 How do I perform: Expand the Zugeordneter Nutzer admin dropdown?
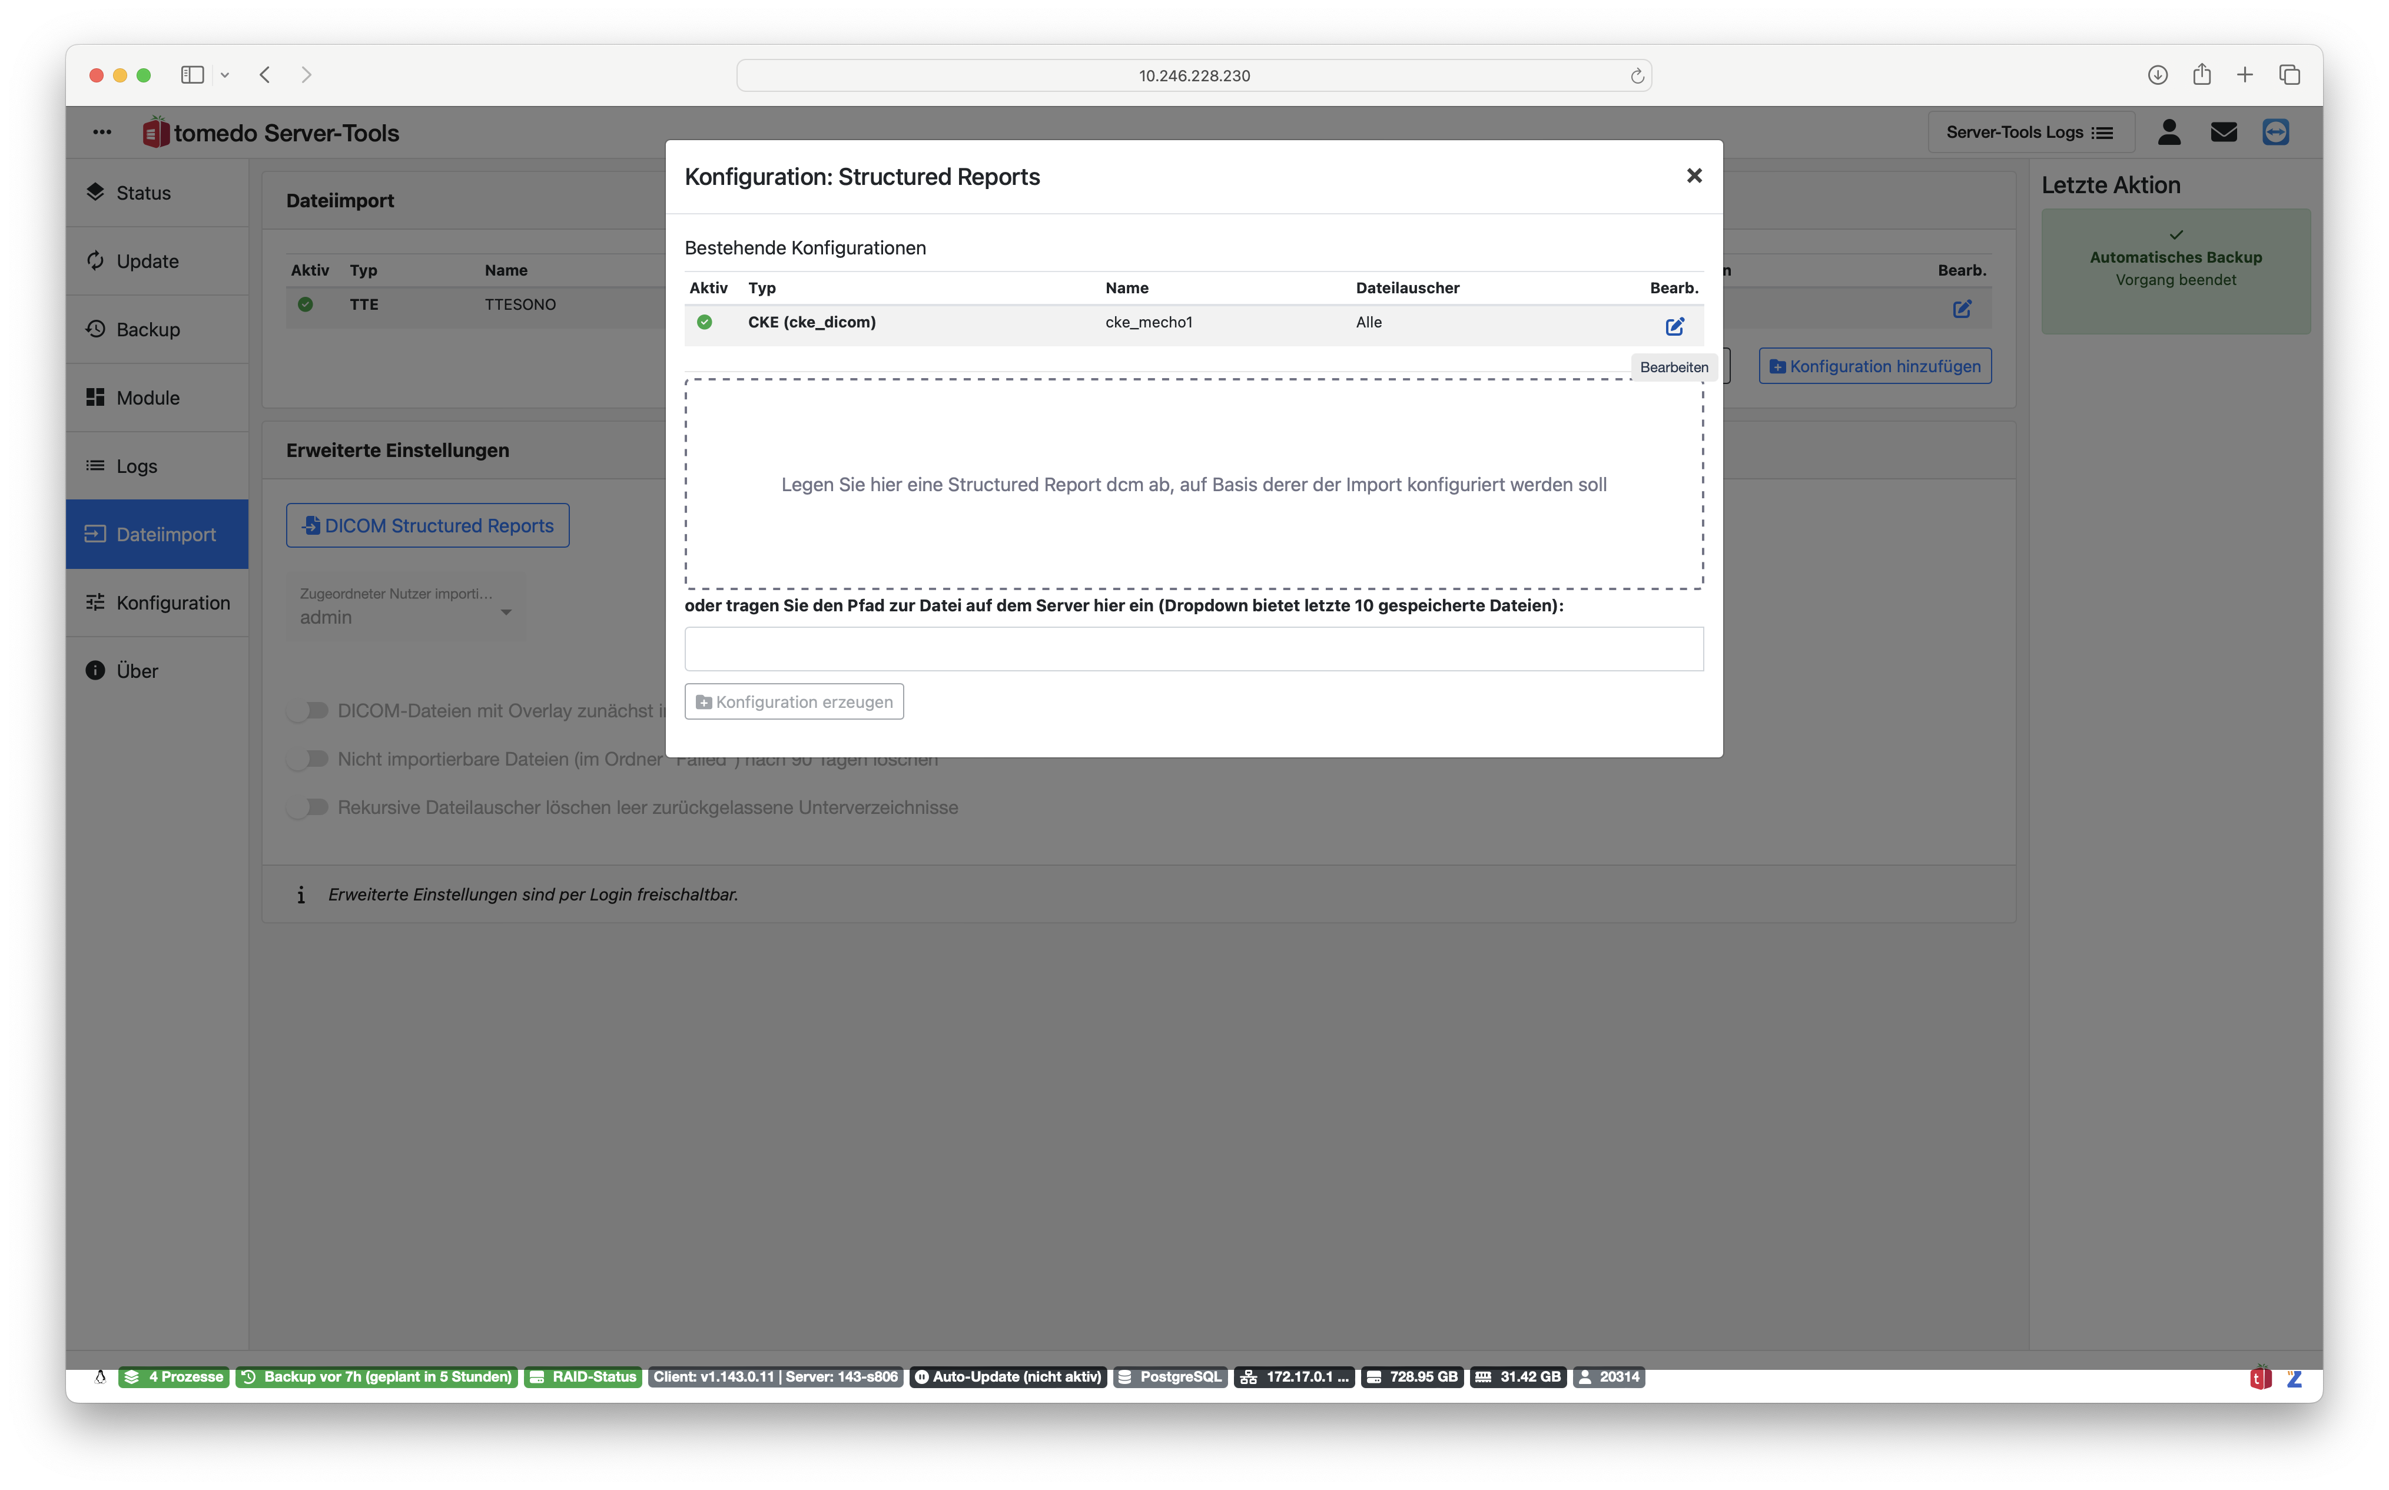[x=406, y=607]
